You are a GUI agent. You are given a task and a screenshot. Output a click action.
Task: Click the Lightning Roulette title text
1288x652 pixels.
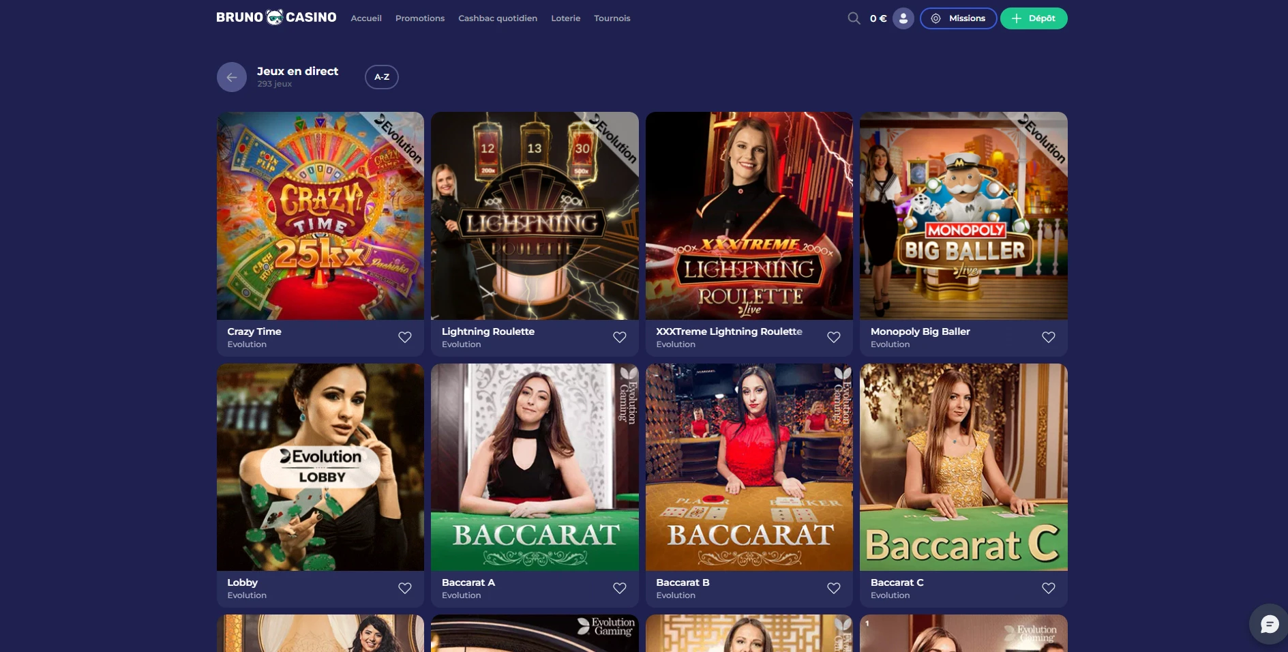[x=488, y=331]
